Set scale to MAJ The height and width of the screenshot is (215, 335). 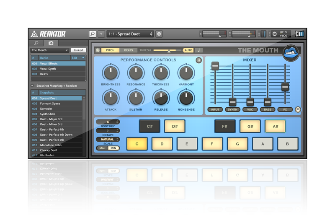pos(102,148)
